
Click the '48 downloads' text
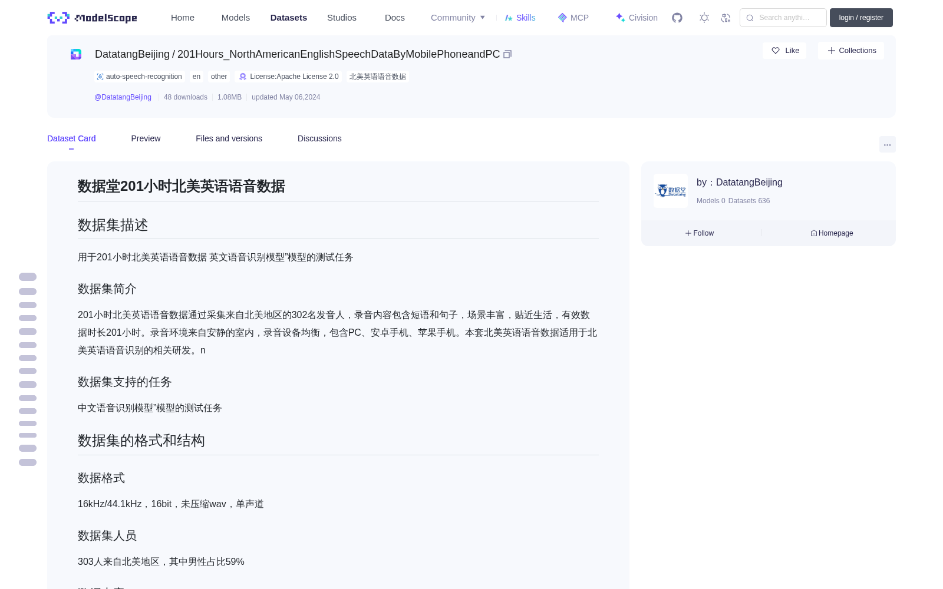coord(186,97)
